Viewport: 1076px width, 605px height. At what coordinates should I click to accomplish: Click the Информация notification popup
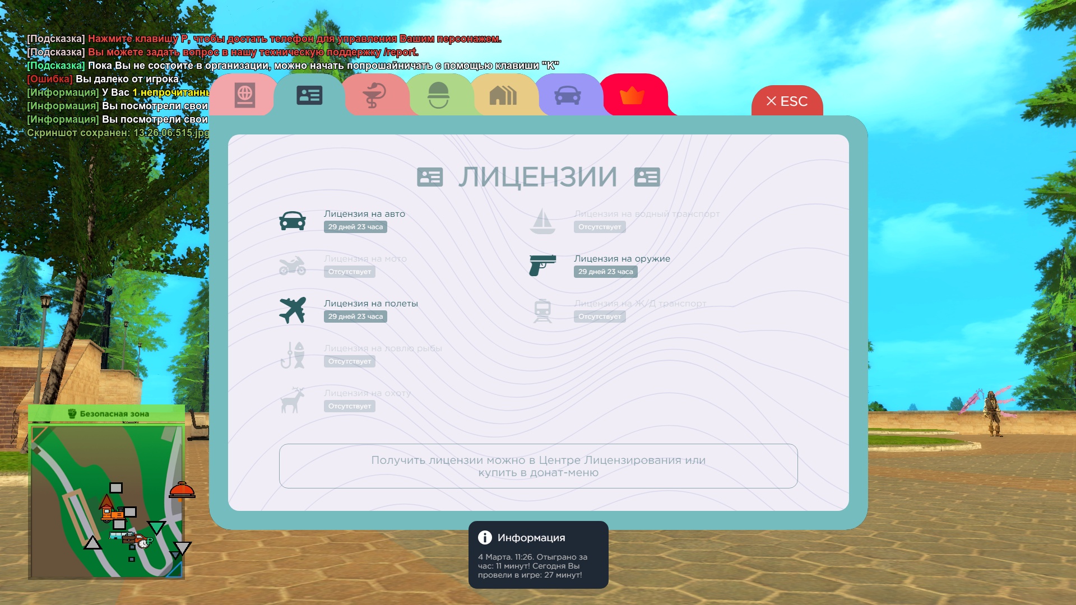[x=538, y=555]
